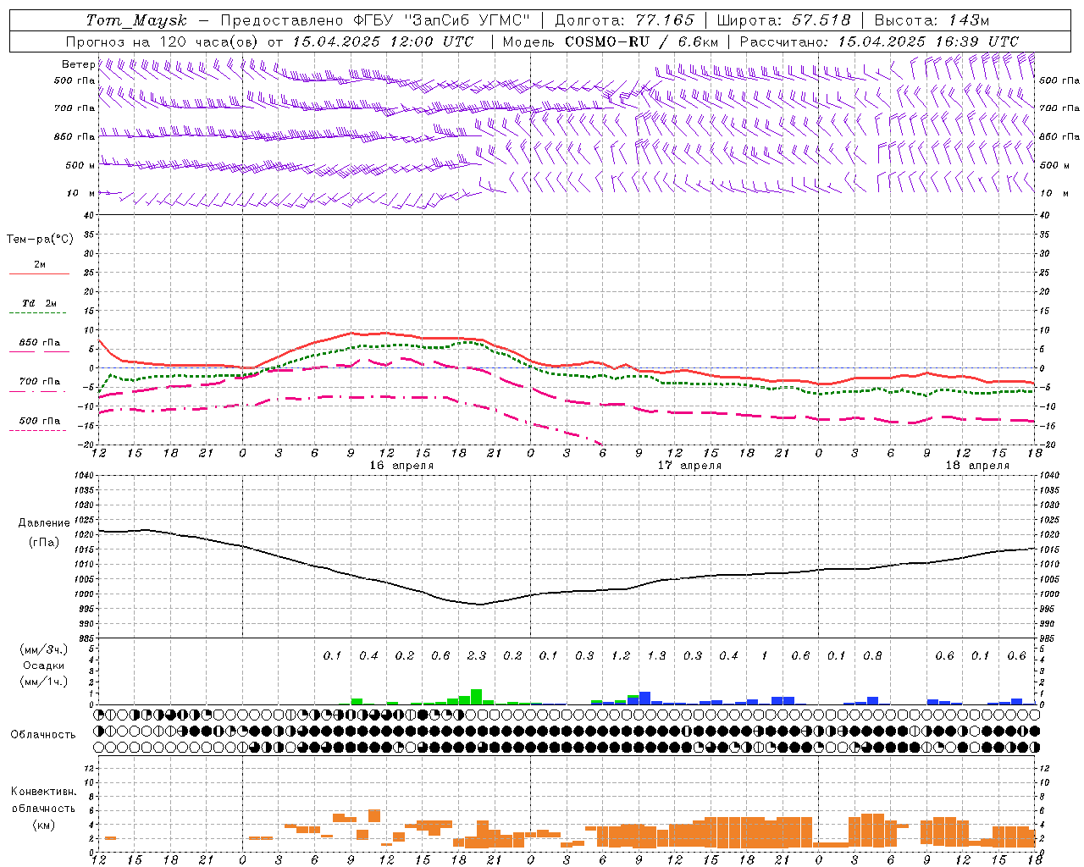The image size is (1084, 867).
Task: Click the 1.2 precipitation value
Action: point(621,655)
